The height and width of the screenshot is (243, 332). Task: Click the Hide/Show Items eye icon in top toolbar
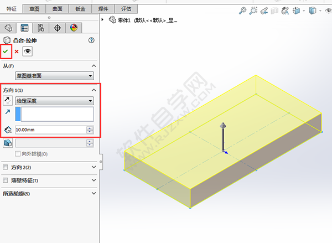tap(329, 11)
